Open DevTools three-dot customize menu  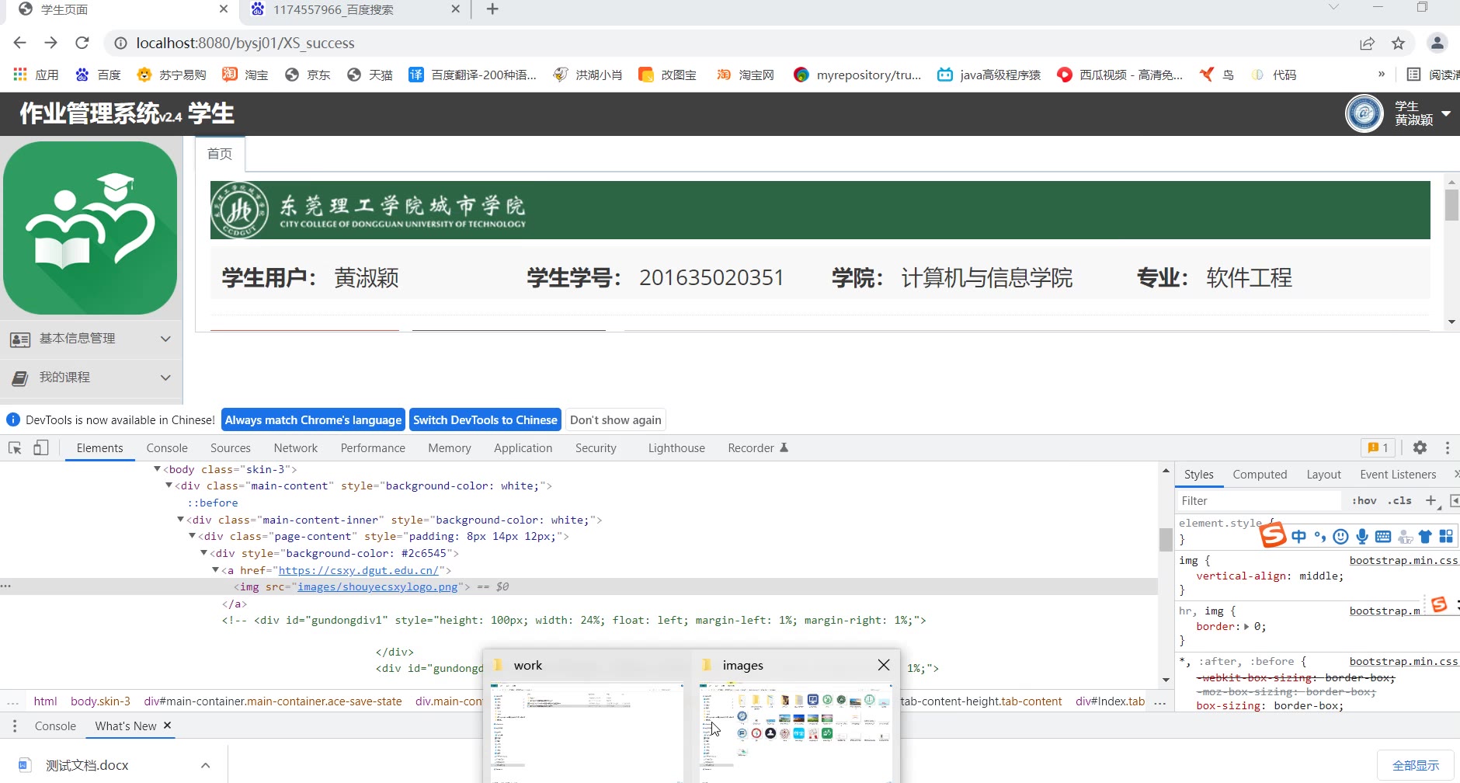pyautogui.click(x=1447, y=447)
